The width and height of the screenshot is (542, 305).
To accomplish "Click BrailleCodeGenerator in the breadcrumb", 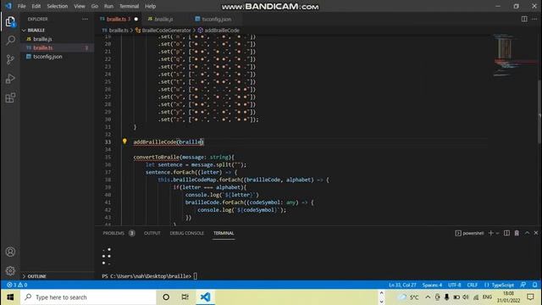I will coord(166,30).
